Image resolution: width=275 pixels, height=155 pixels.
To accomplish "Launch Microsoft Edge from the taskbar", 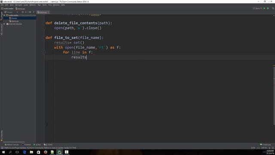I will tap(24, 152).
